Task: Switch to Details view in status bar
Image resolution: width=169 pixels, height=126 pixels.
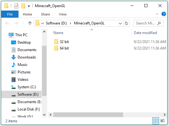Action: pyautogui.click(x=156, y=121)
